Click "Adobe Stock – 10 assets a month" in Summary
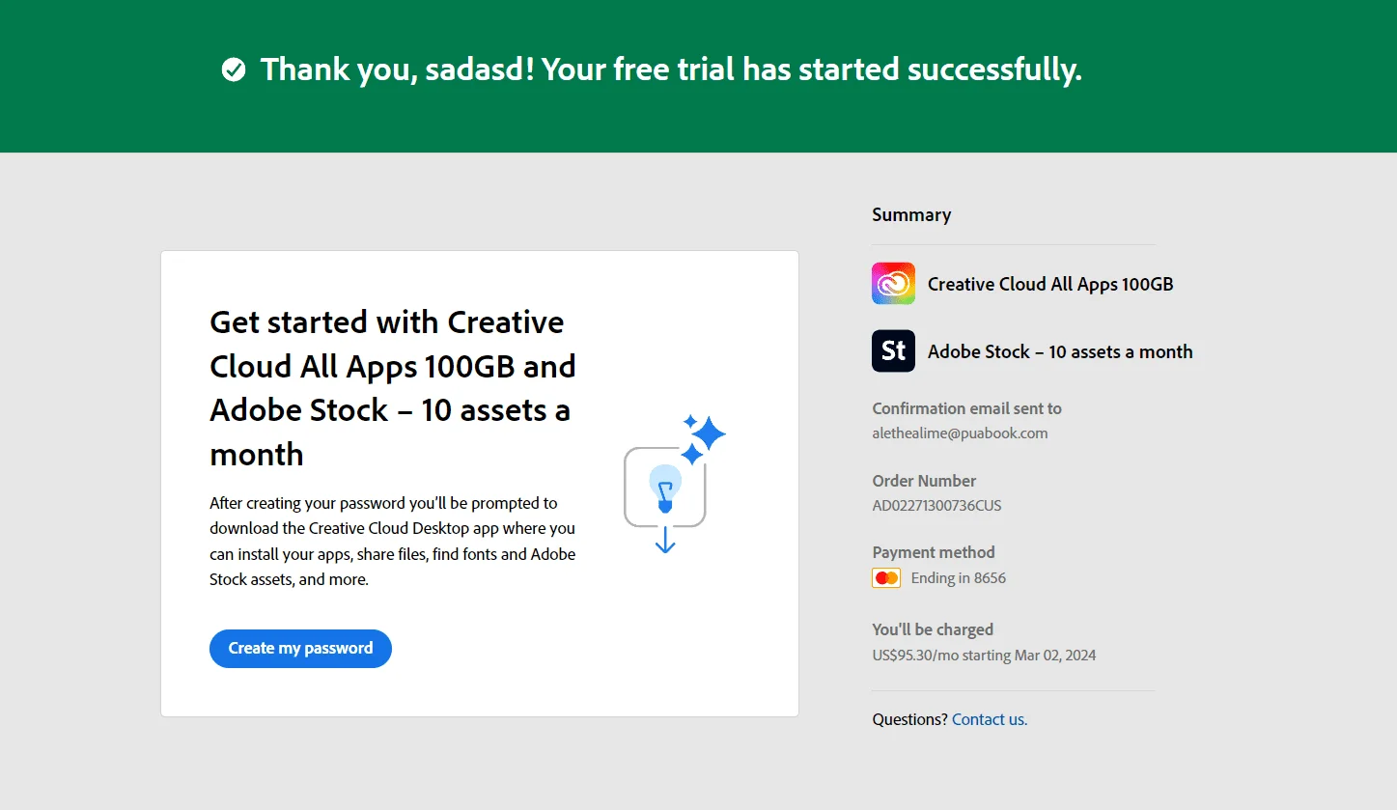Viewport: 1397px width, 810px height. point(1060,351)
